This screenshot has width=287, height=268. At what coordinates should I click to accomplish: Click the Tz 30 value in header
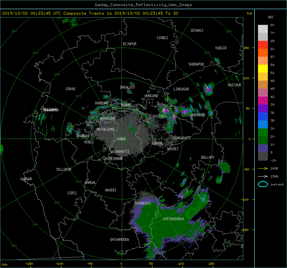coord(172,13)
